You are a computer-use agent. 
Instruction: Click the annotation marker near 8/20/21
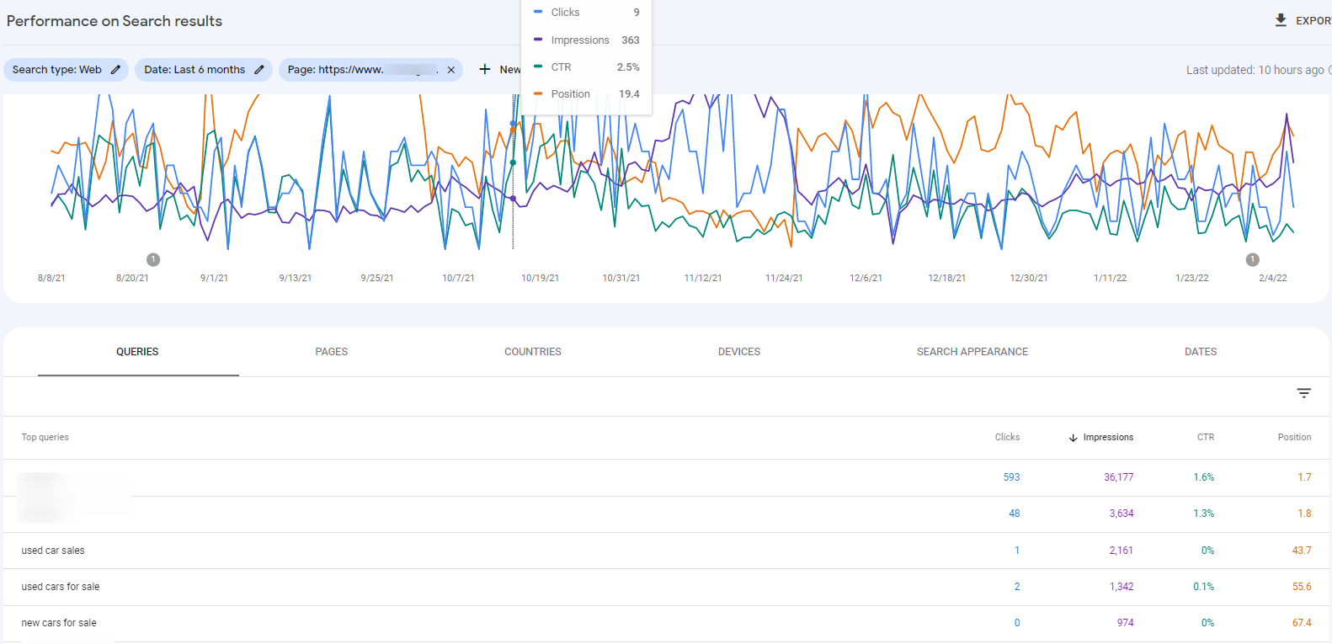pos(153,259)
